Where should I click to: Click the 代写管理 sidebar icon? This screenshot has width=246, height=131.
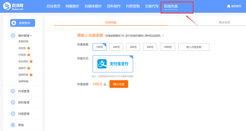13,91
